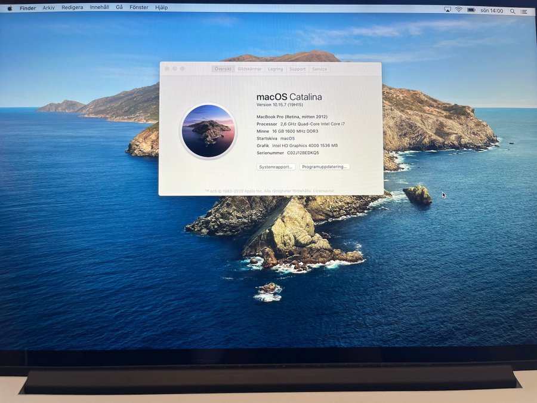This screenshot has height=403, width=537.
Task: Open the Apple menu
Action: [x=10, y=8]
